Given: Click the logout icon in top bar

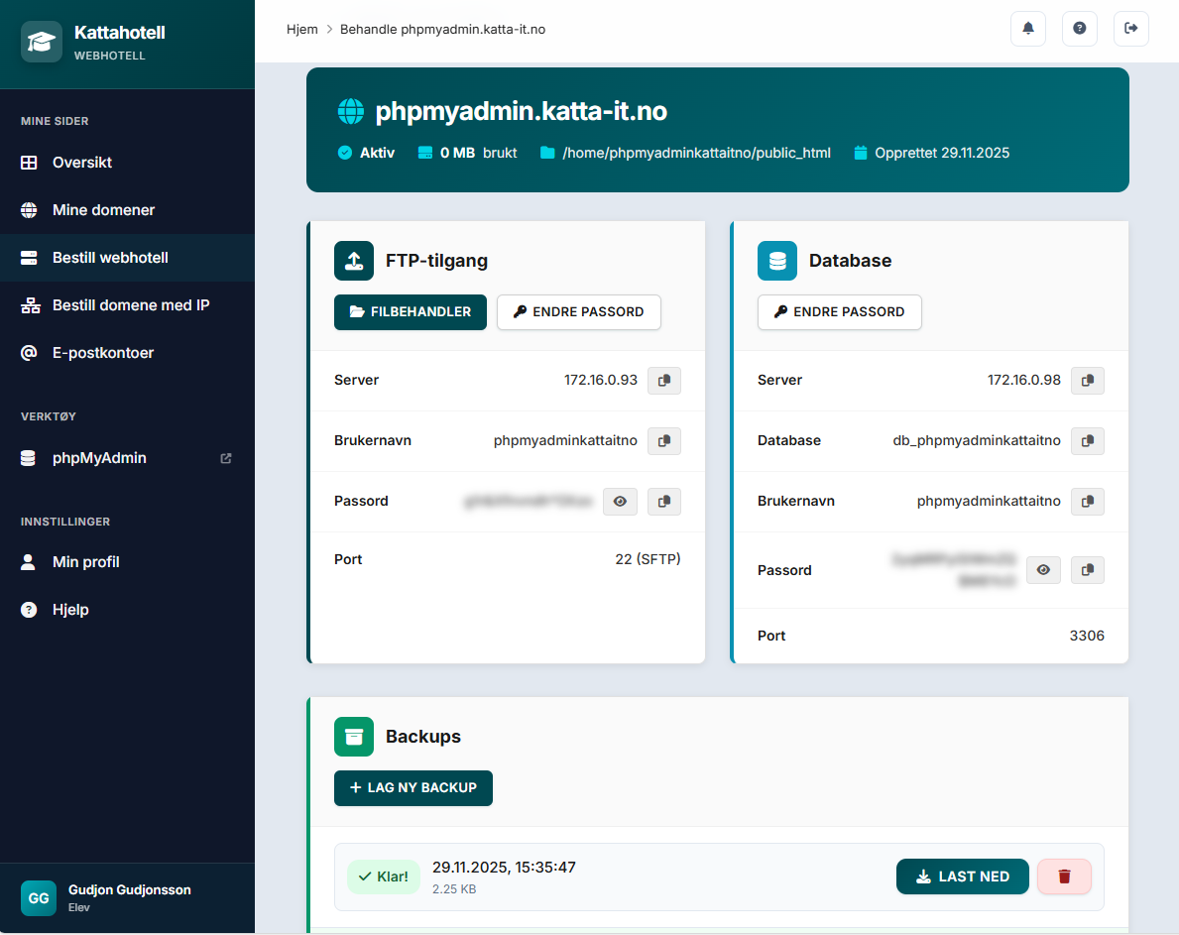Looking at the screenshot, I should click(x=1131, y=29).
